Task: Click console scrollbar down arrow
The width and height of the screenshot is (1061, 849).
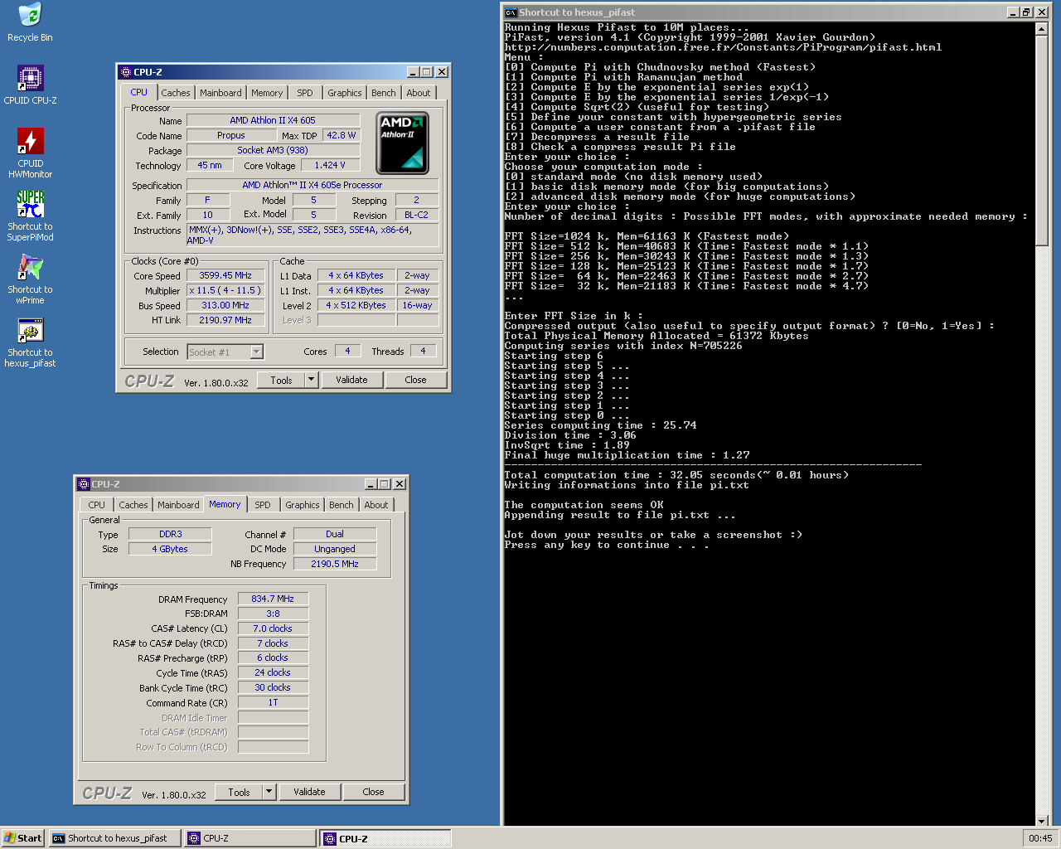Action: point(1042,821)
